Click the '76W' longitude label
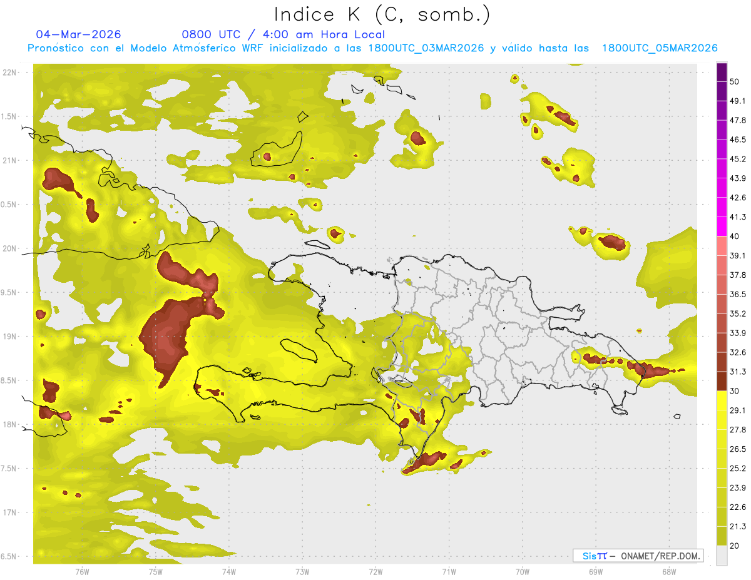Image resolution: width=751 pixels, height=580 pixels. point(82,571)
